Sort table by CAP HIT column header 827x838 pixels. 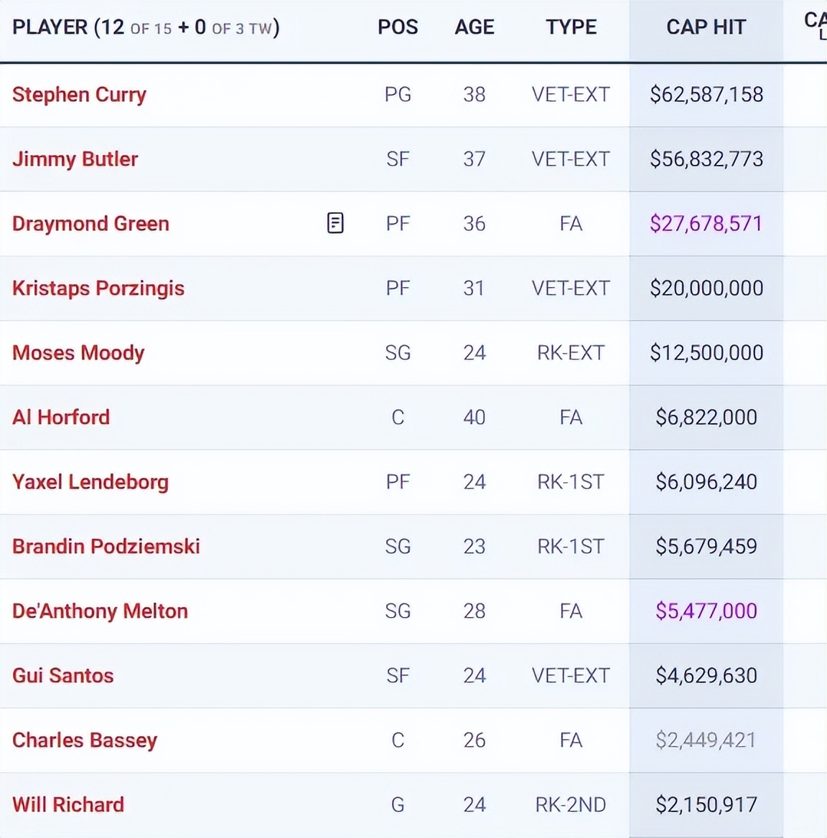click(706, 27)
